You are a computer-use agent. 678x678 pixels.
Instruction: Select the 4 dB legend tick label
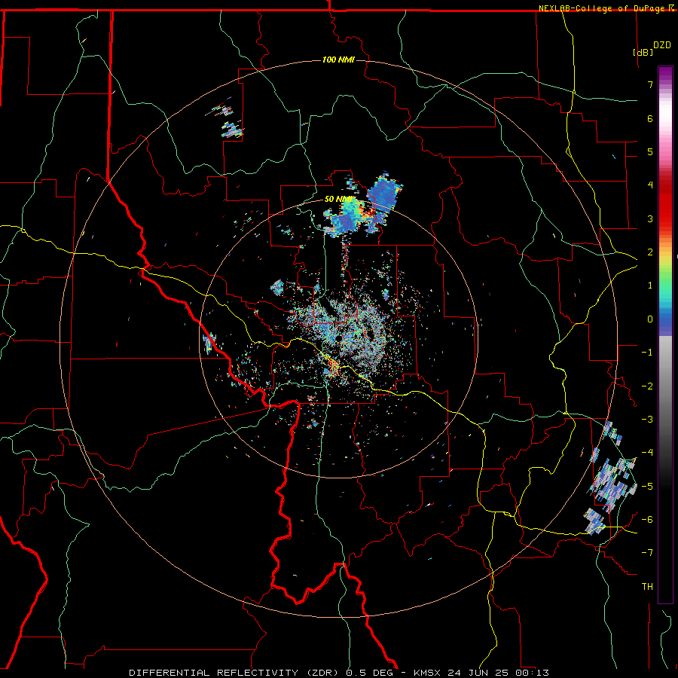pos(650,185)
